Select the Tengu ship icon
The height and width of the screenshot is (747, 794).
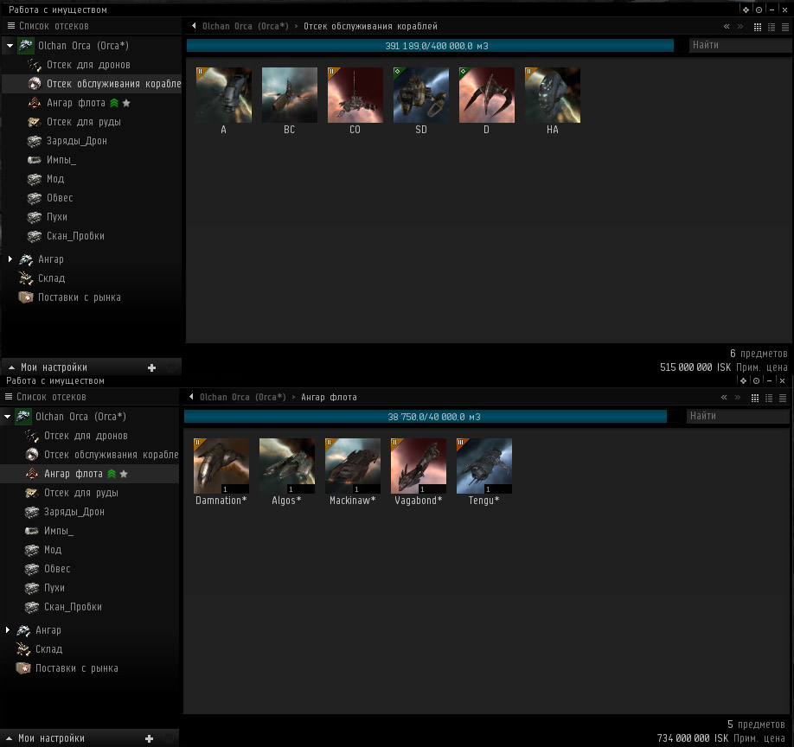pos(484,466)
